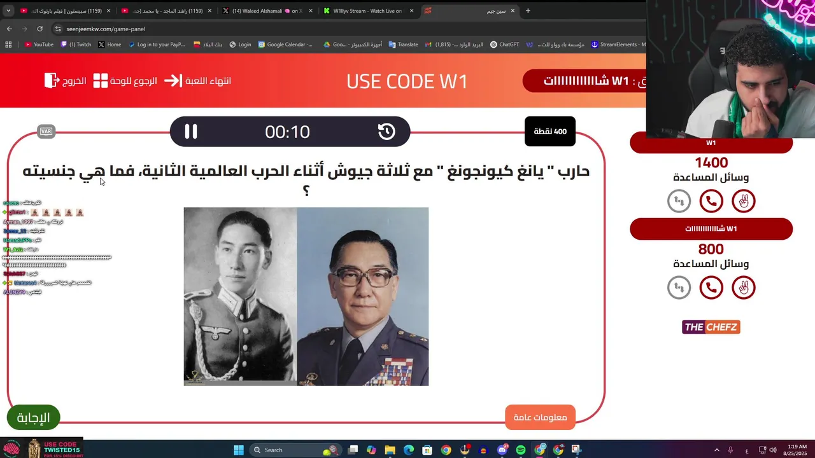Image resolution: width=815 pixels, height=458 pixels.
Task: Use team W1's swap lifeline icon
Action: click(x=679, y=201)
